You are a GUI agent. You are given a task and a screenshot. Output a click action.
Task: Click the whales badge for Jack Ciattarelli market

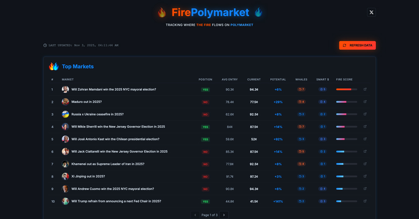tap(301, 151)
